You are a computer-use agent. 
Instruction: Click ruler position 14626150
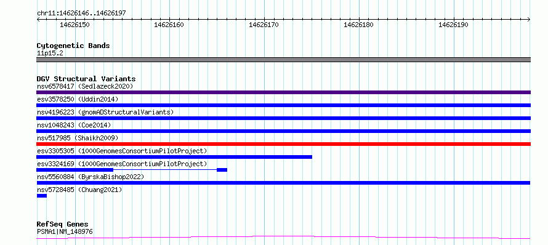point(75,25)
